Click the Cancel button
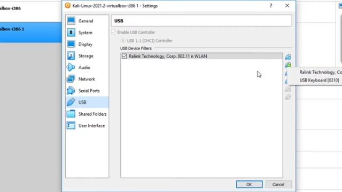Screen dimensions: 342x192 pos(278,185)
